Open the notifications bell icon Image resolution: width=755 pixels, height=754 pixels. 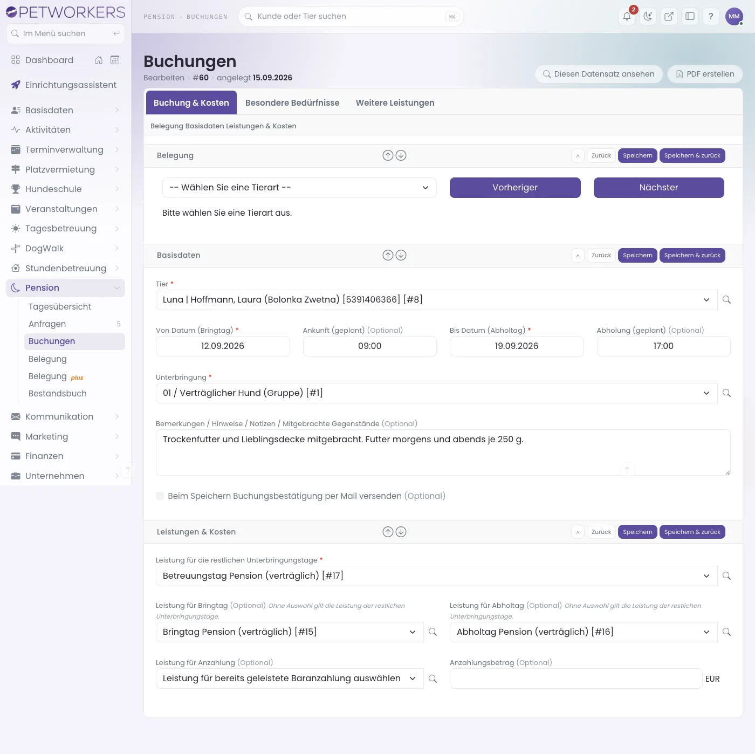click(x=627, y=16)
